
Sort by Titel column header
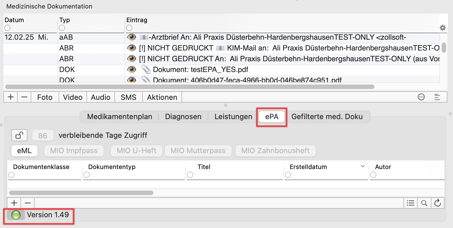(204, 167)
